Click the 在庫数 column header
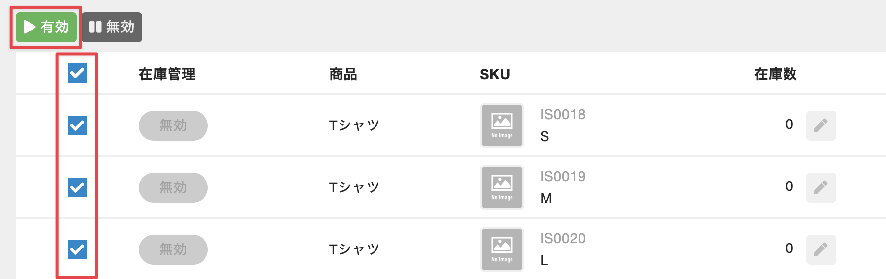The height and width of the screenshot is (279, 886). [x=775, y=74]
